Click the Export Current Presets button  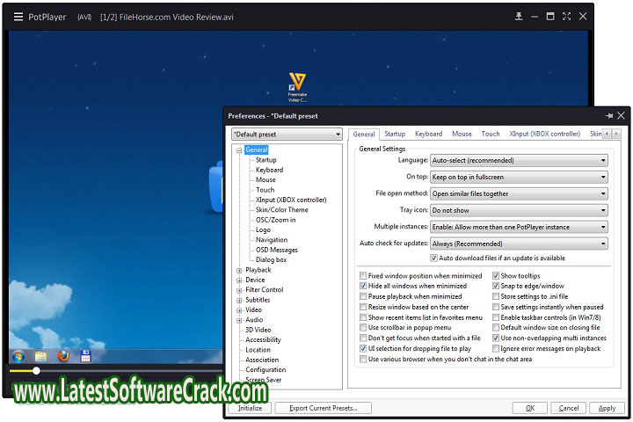coord(323,408)
